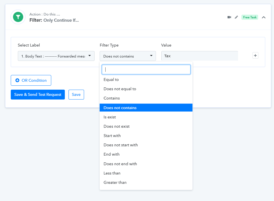Open the video tutorial camera icon
This screenshot has width=274, height=201.
(229, 17)
